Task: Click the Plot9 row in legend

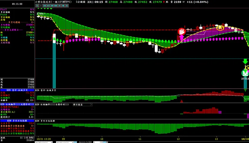Action: 17,15
